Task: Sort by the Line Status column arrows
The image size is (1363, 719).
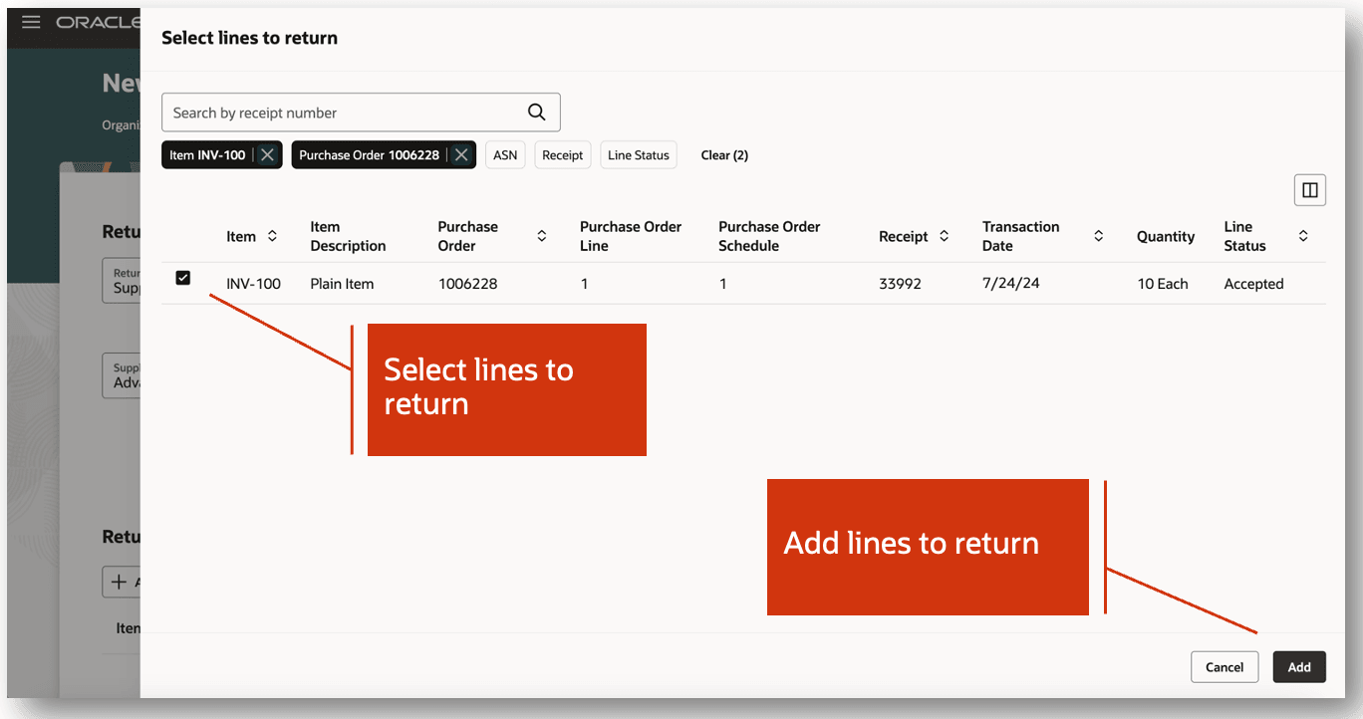Action: pyautogui.click(x=1303, y=236)
